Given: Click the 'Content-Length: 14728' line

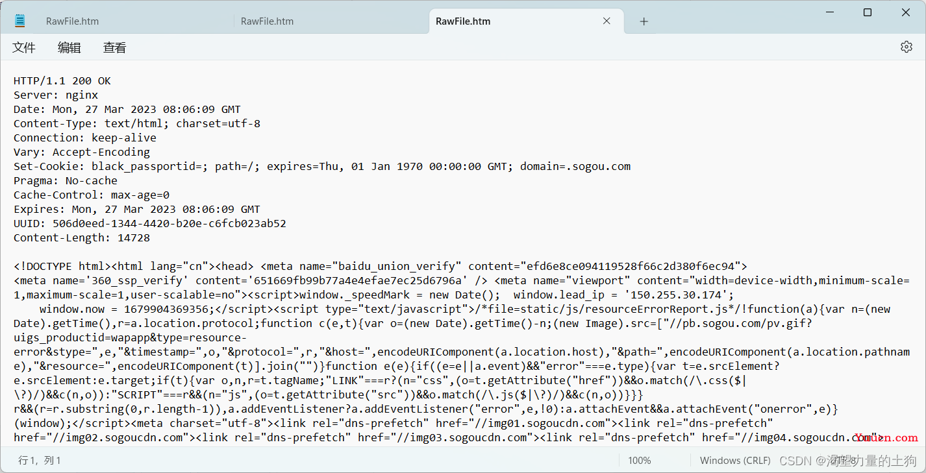Looking at the screenshot, I should pos(82,238).
